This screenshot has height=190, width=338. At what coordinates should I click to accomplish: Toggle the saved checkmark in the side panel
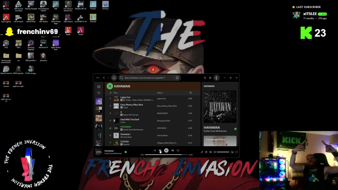235,129
